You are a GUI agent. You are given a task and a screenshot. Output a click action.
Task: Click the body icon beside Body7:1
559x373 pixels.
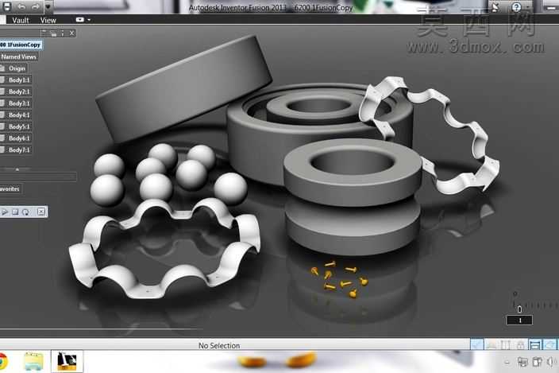click(x=2, y=150)
